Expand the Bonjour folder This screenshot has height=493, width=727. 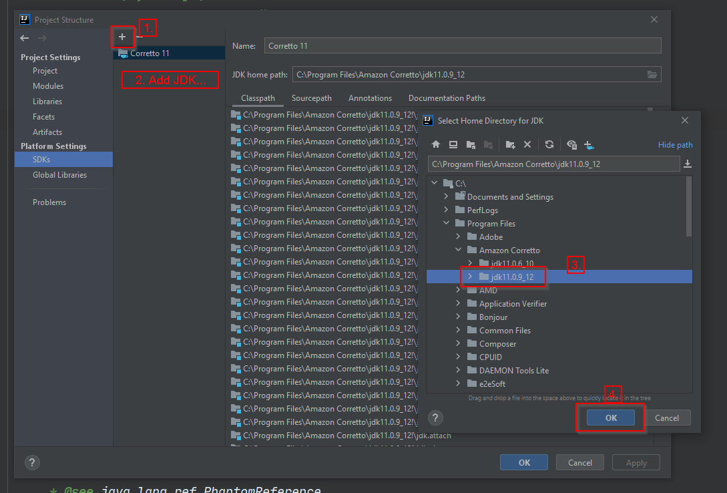(x=459, y=317)
